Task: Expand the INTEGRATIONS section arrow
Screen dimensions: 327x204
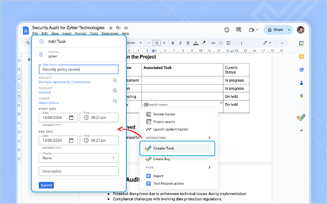Action: point(209,138)
